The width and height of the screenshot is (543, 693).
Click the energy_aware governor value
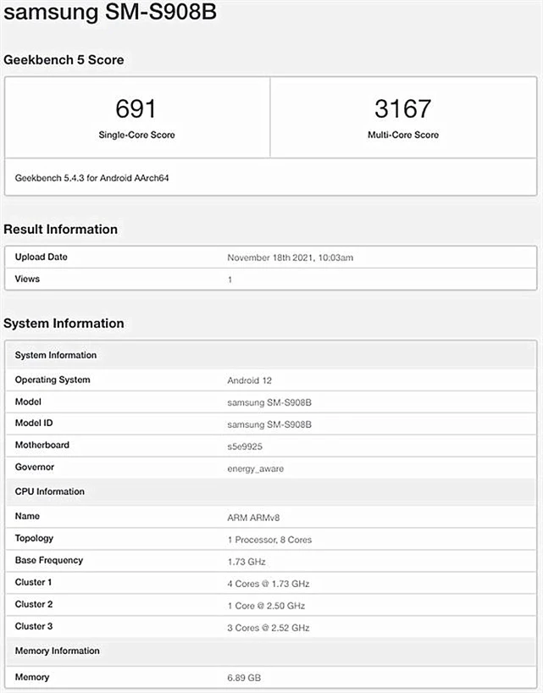[x=256, y=468]
